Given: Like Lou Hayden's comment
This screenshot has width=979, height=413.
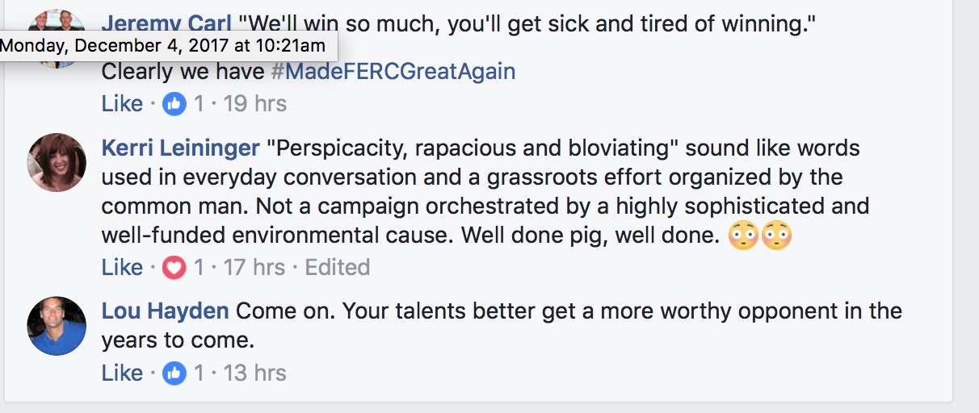Looking at the screenshot, I should pyautogui.click(x=122, y=373).
